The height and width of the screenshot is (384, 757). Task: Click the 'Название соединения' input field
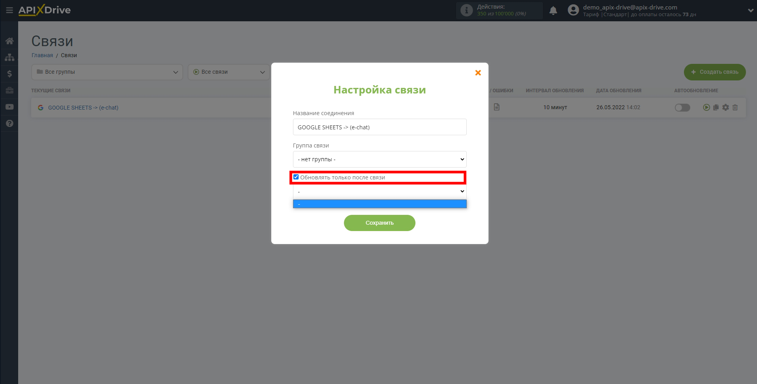379,127
